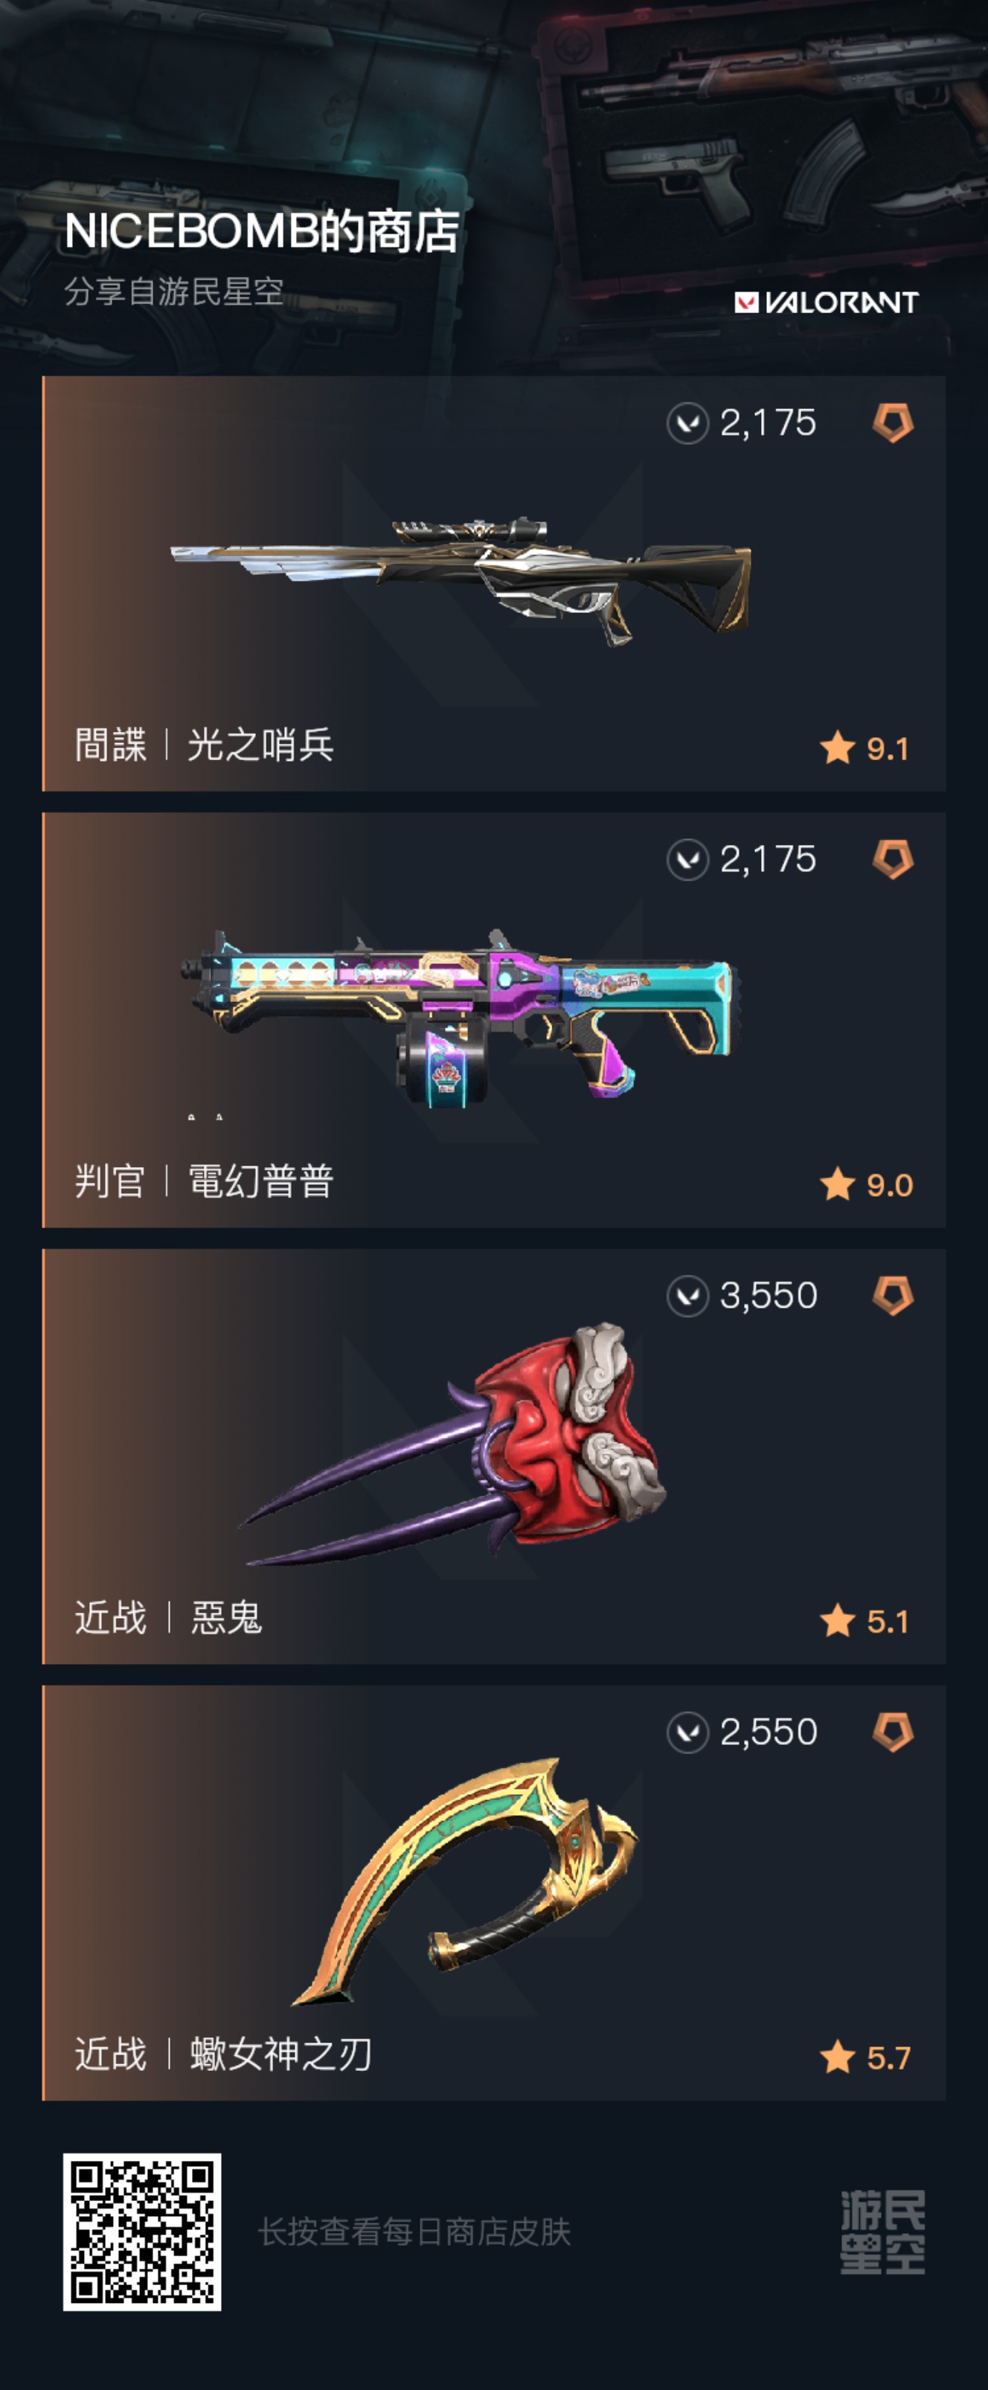The width and height of the screenshot is (988, 2390).
Task: Click the 游民星空 logo at bottom right
Action: click(882, 2232)
